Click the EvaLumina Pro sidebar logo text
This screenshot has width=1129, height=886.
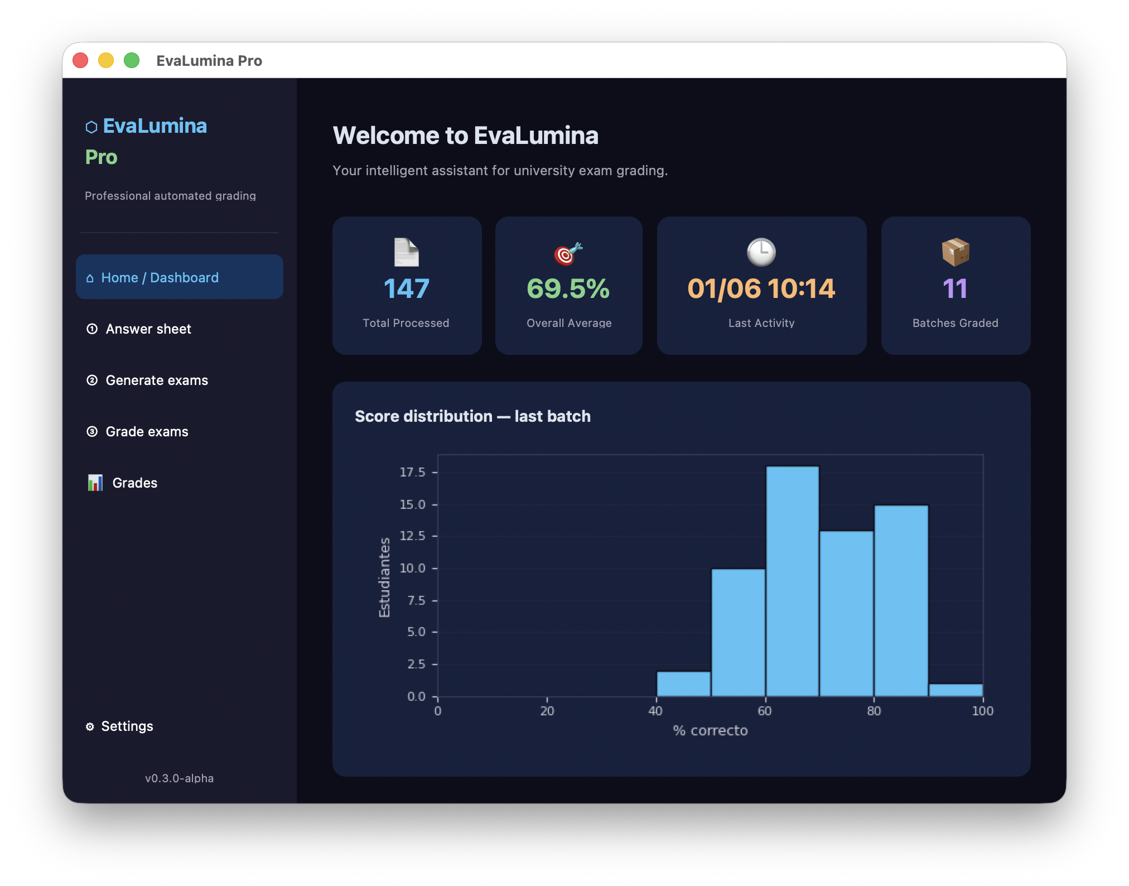pos(146,142)
